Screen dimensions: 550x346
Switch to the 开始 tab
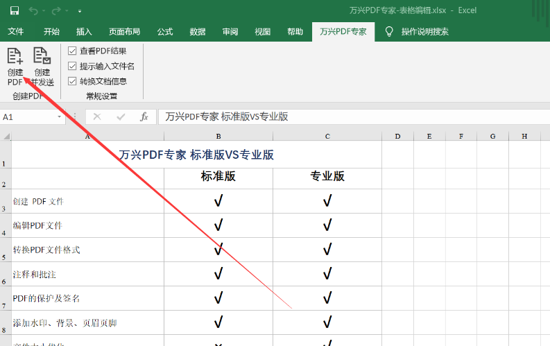click(51, 32)
